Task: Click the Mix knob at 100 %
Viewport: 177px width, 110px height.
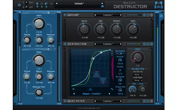Action: (x=133, y=90)
